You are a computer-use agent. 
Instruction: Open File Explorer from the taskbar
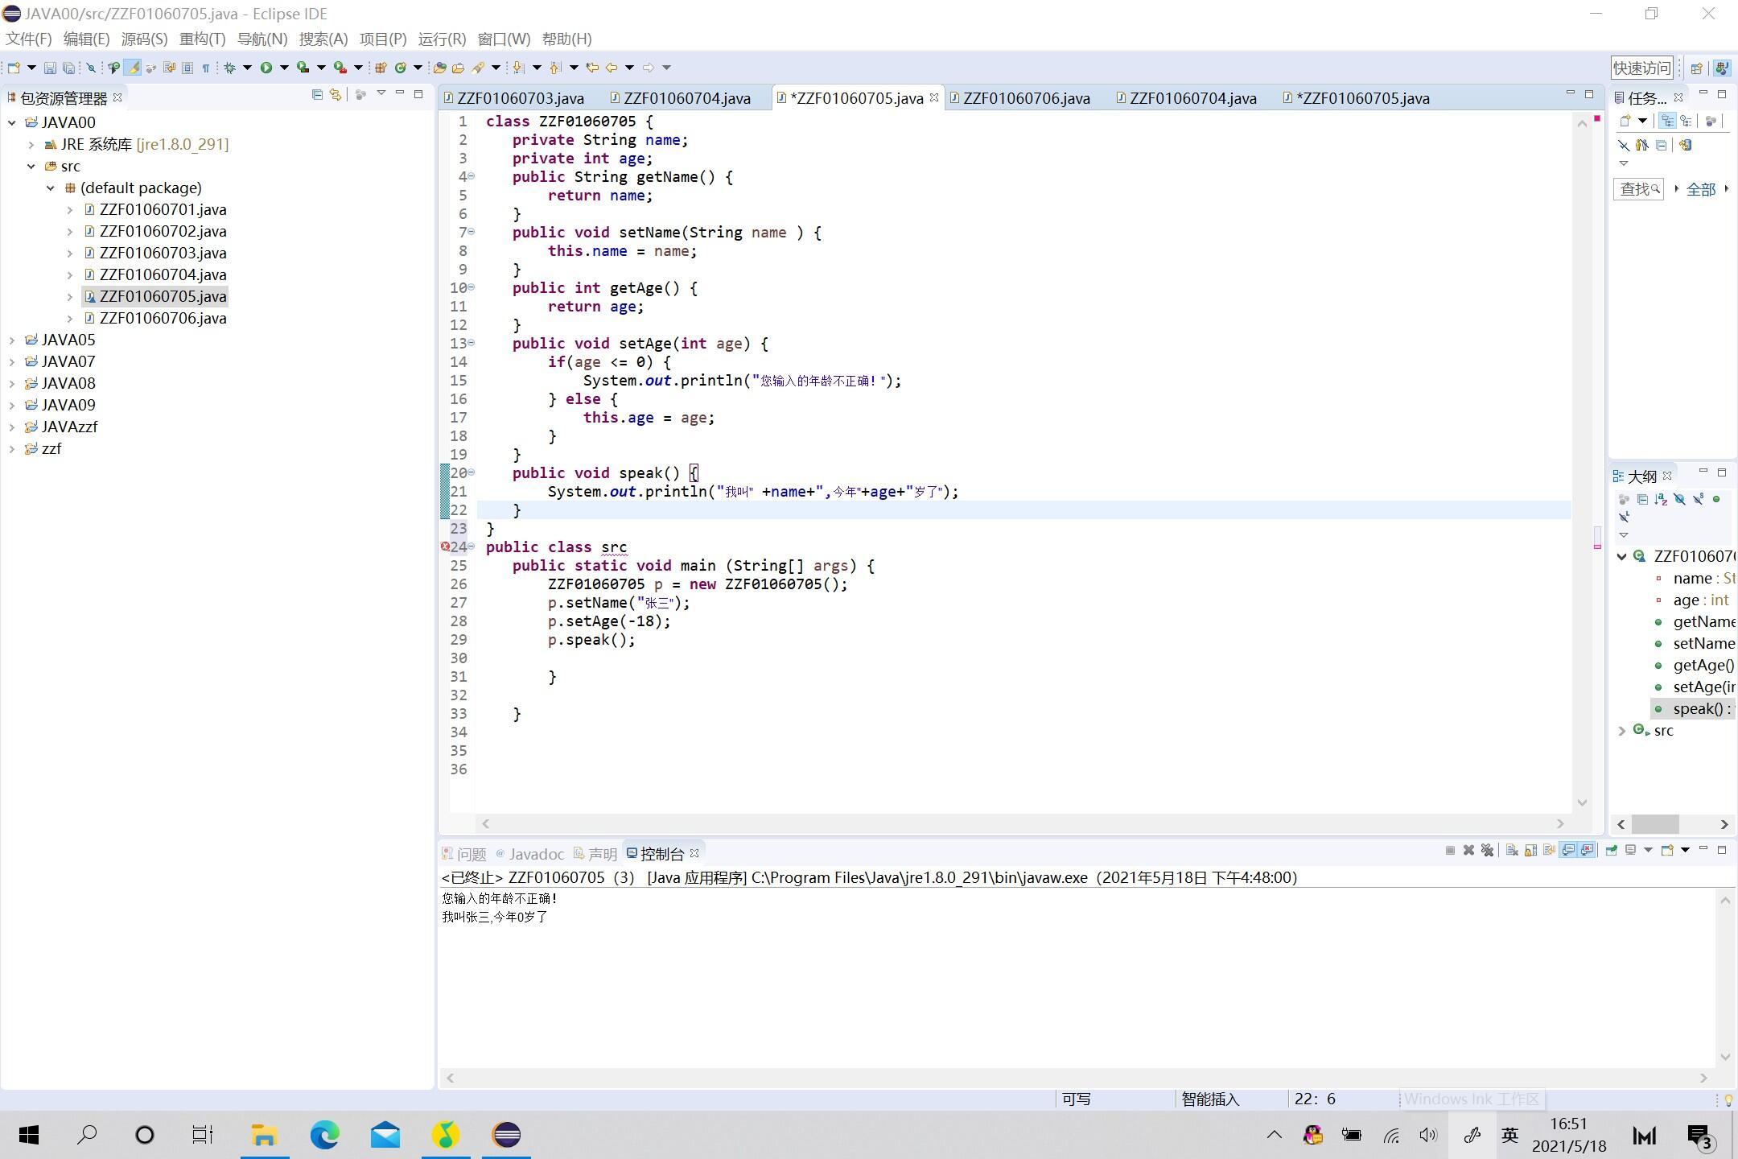tap(265, 1135)
